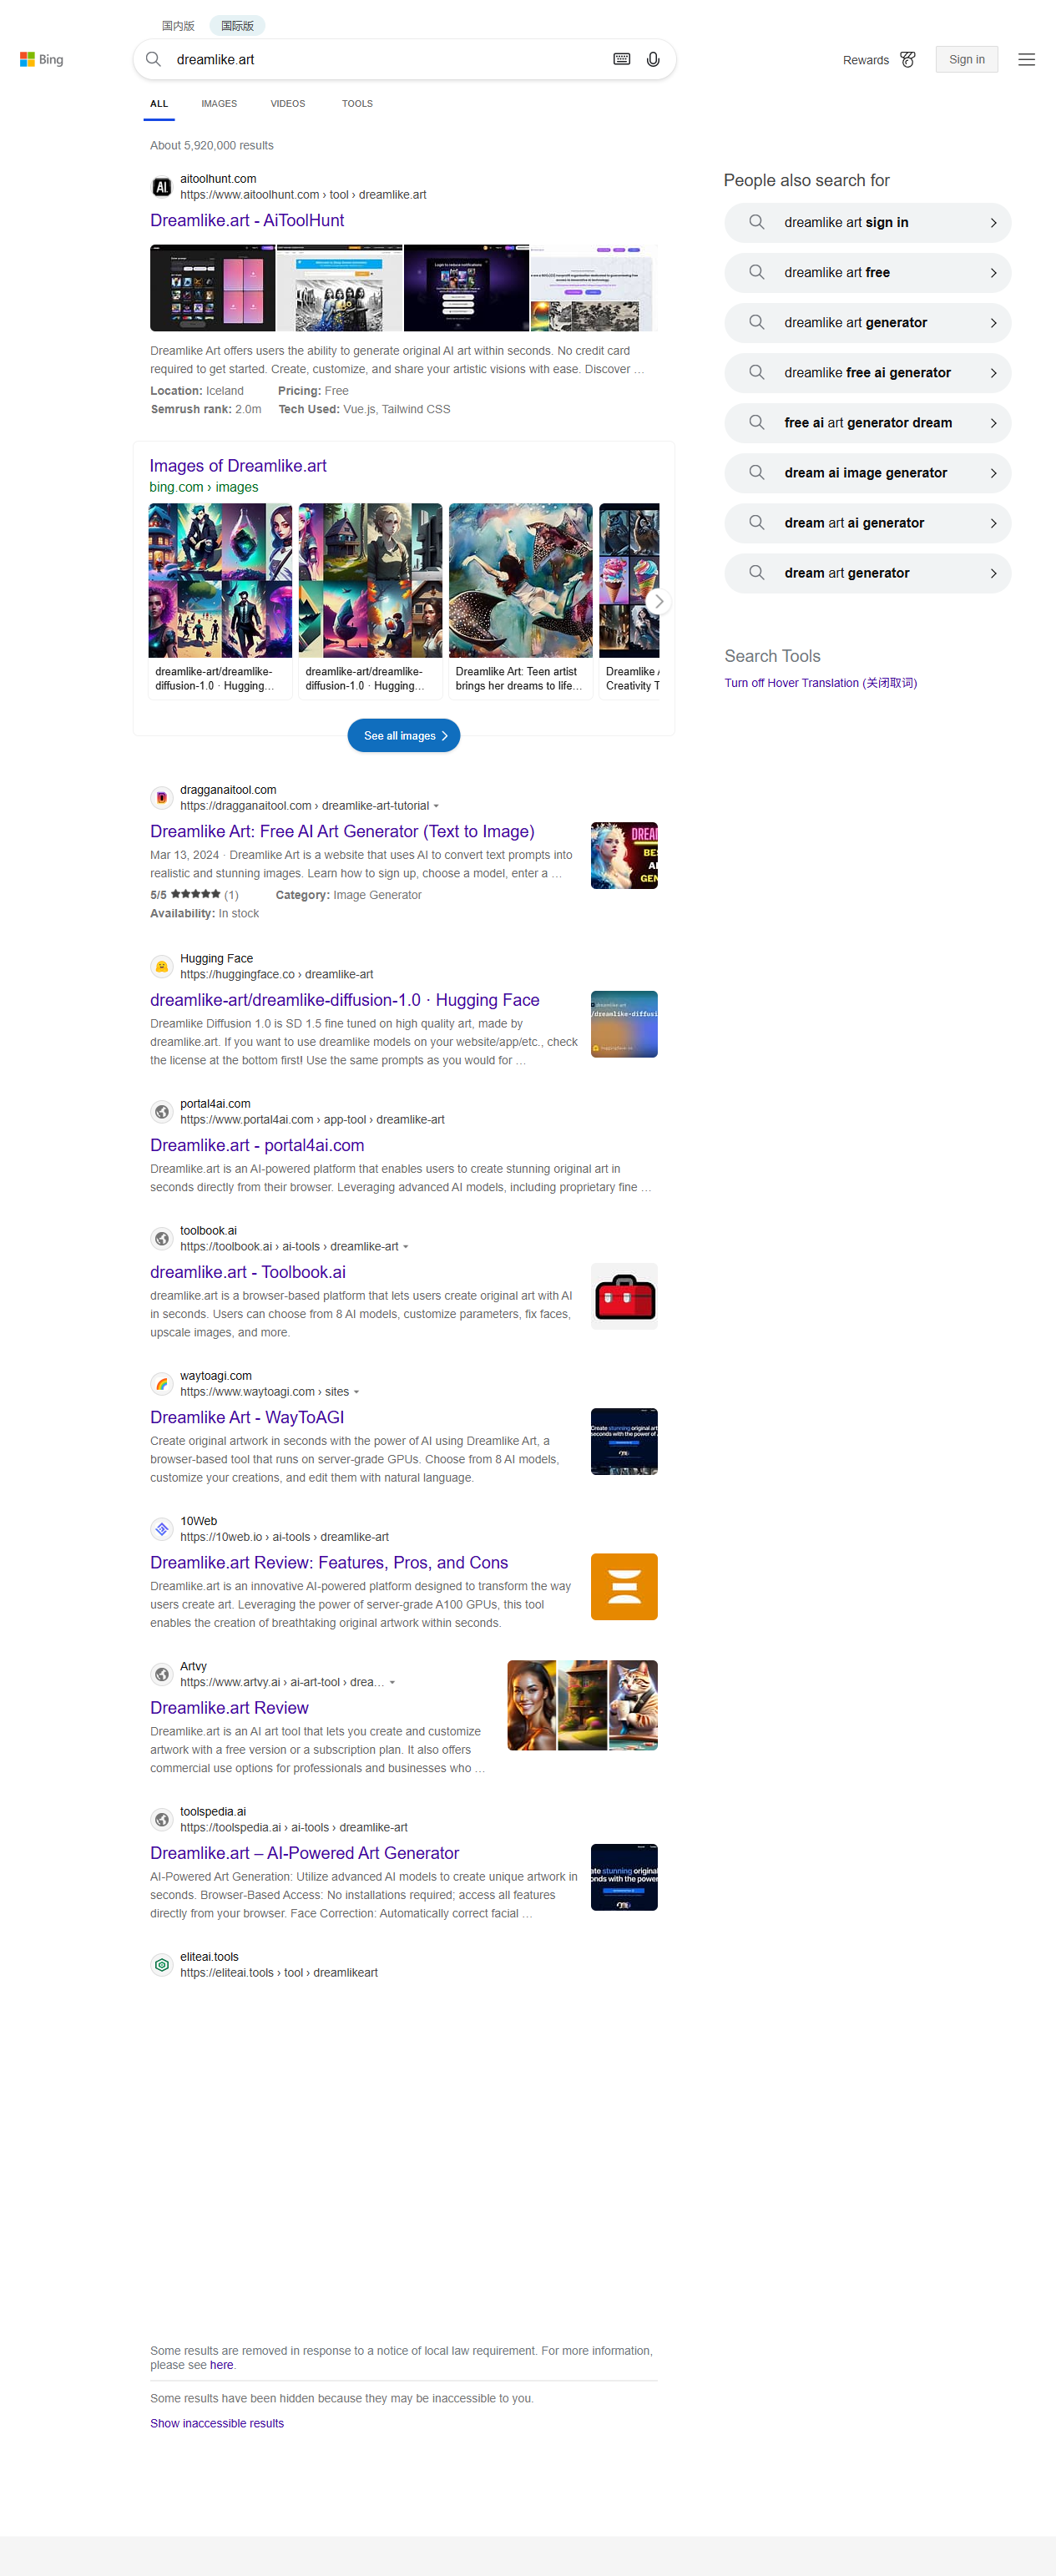1056x2576 pixels.
Task: Click the Hugging Face favicon
Action: pyautogui.click(x=161, y=966)
